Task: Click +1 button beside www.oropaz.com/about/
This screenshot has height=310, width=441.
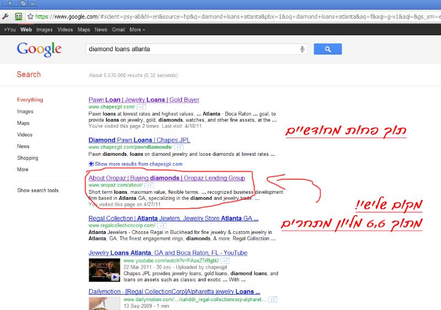Action: coord(149,185)
